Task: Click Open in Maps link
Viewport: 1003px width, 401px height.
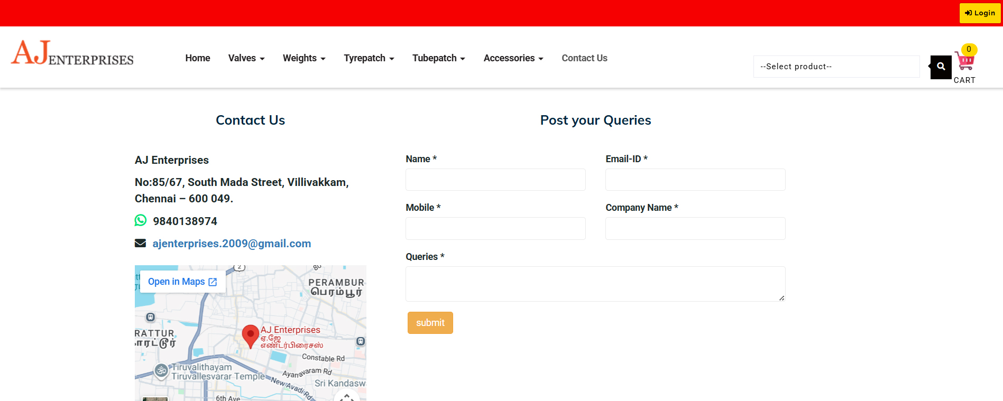Action: 182,282
